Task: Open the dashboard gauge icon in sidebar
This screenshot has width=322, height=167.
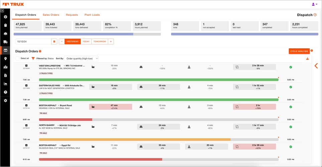Action: (6, 17)
